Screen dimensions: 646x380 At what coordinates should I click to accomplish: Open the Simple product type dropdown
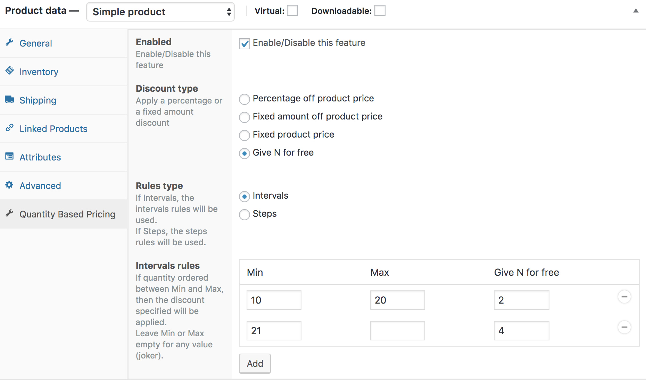pyautogui.click(x=160, y=12)
